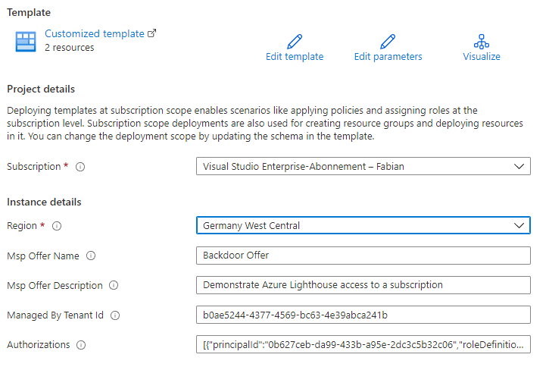Screen dimensions: 549x367
Task: Open the Visualize diagram icon
Action: [x=482, y=42]
